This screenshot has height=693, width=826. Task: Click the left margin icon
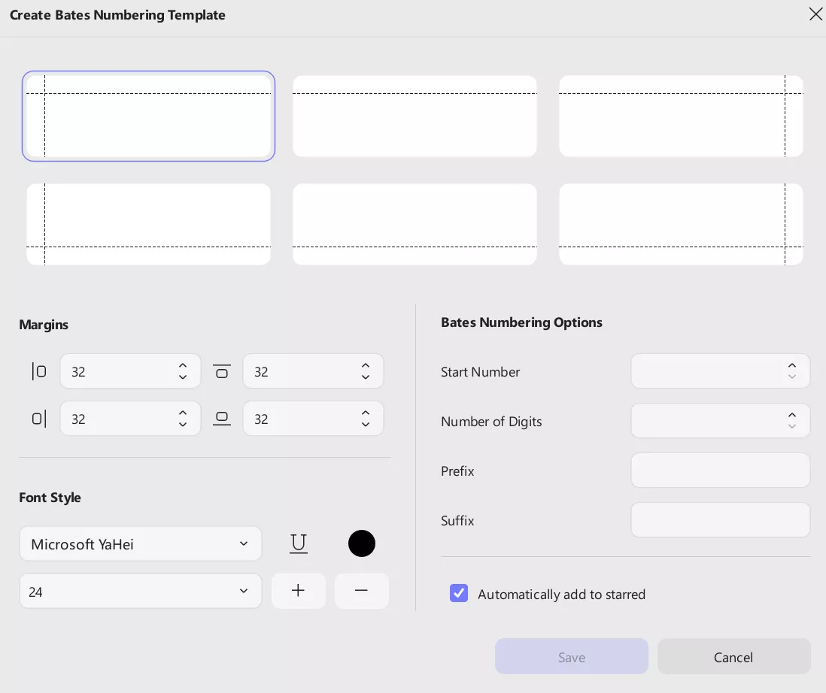[39, 371]
